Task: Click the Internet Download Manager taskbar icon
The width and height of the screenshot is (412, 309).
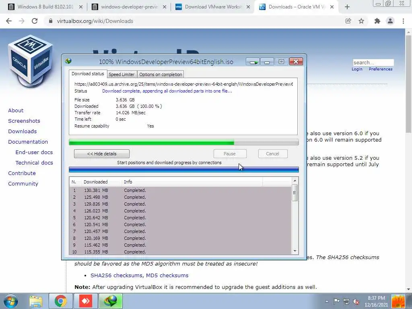Action: tap(111, 301)
